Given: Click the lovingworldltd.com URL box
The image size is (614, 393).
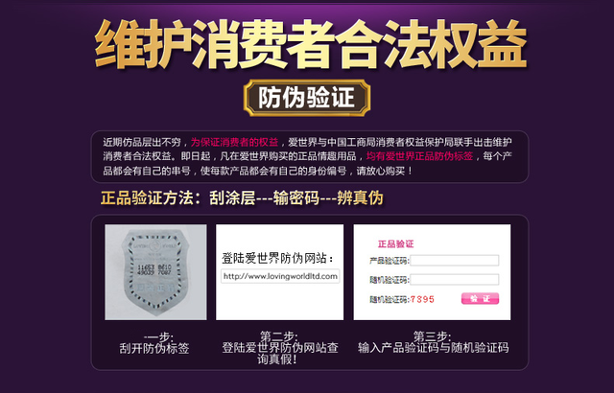Looking at the screenshot, I should click(x=280, y=276).
